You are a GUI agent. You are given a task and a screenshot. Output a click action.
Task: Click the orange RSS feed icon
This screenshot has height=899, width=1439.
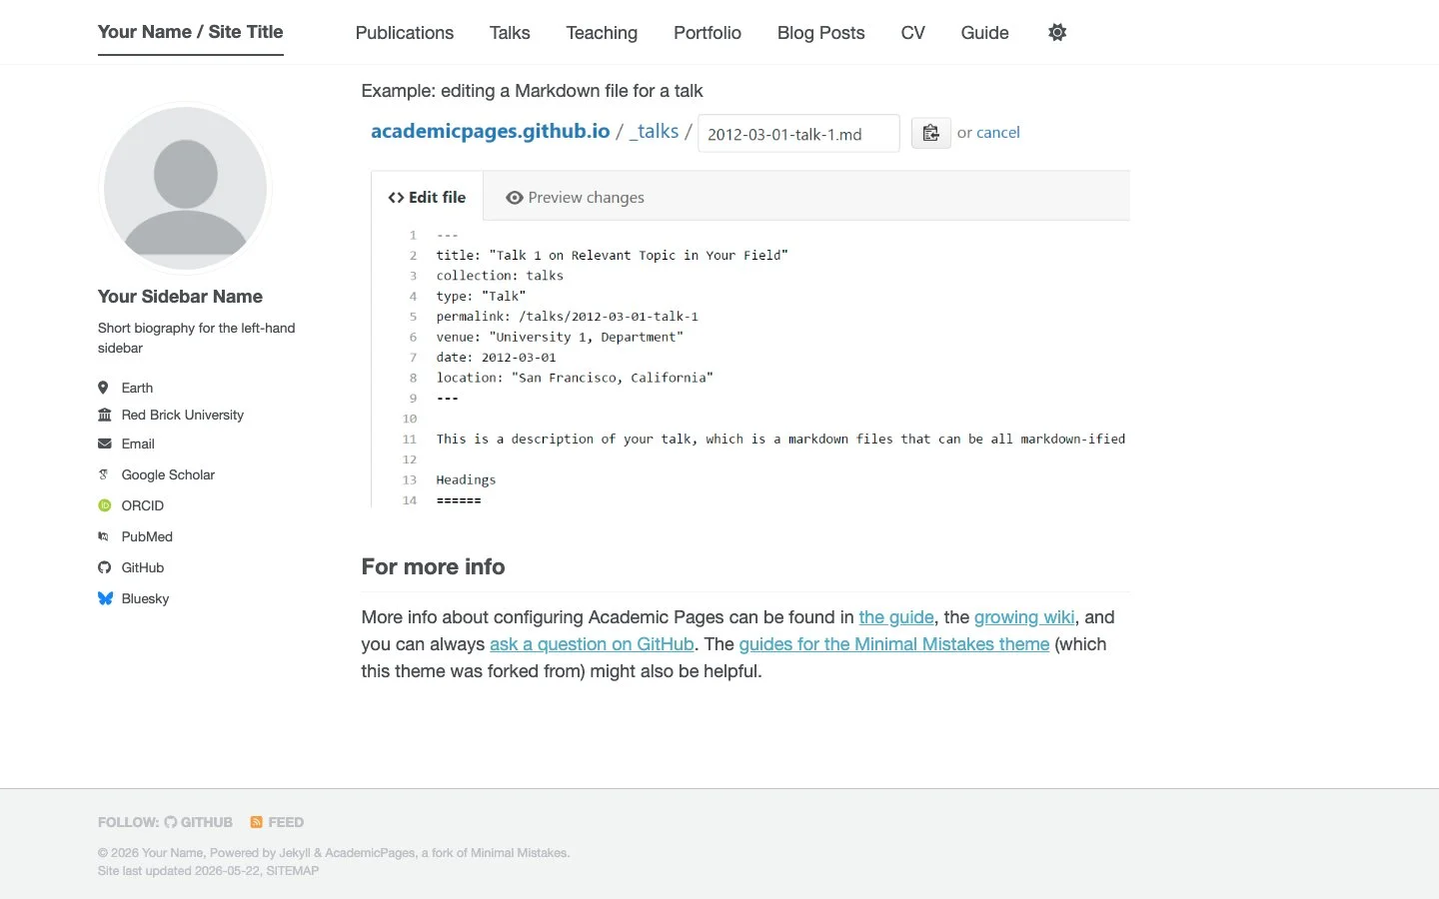(257, 822)
